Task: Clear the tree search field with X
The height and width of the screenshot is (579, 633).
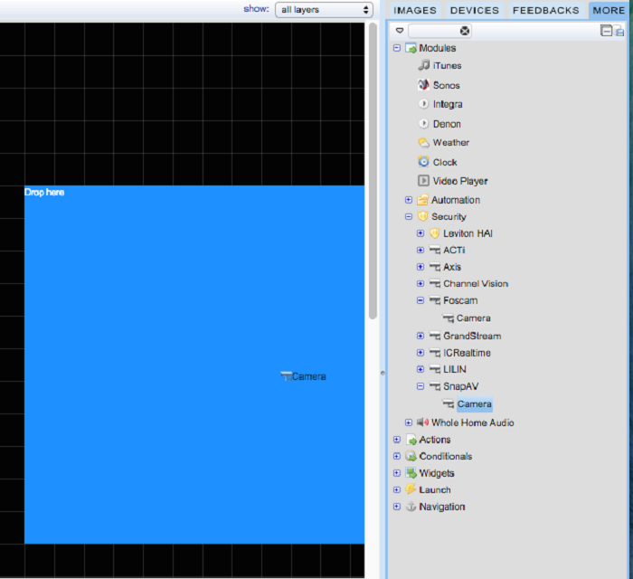Action: coord(465,31)
